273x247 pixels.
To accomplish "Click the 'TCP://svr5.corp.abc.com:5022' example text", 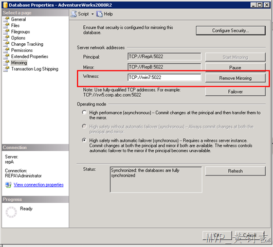I will click(x=112, y=95).
